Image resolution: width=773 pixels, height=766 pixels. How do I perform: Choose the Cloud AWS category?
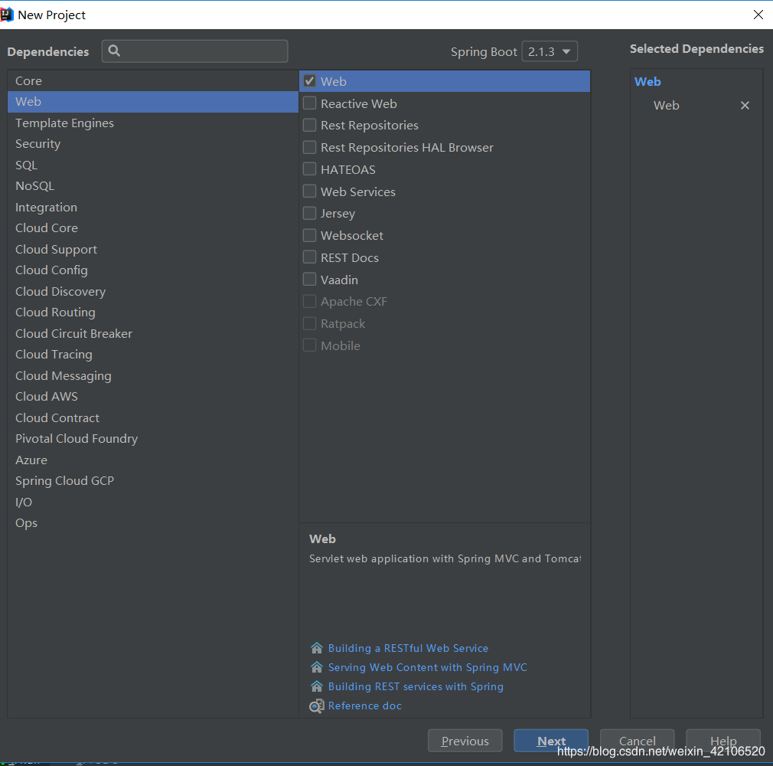click(x=153, y=397)
